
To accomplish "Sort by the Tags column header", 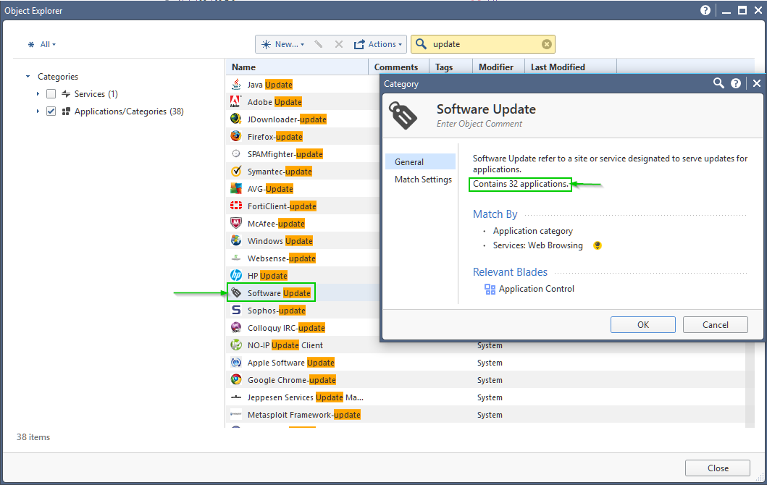I will click(450, 67).
